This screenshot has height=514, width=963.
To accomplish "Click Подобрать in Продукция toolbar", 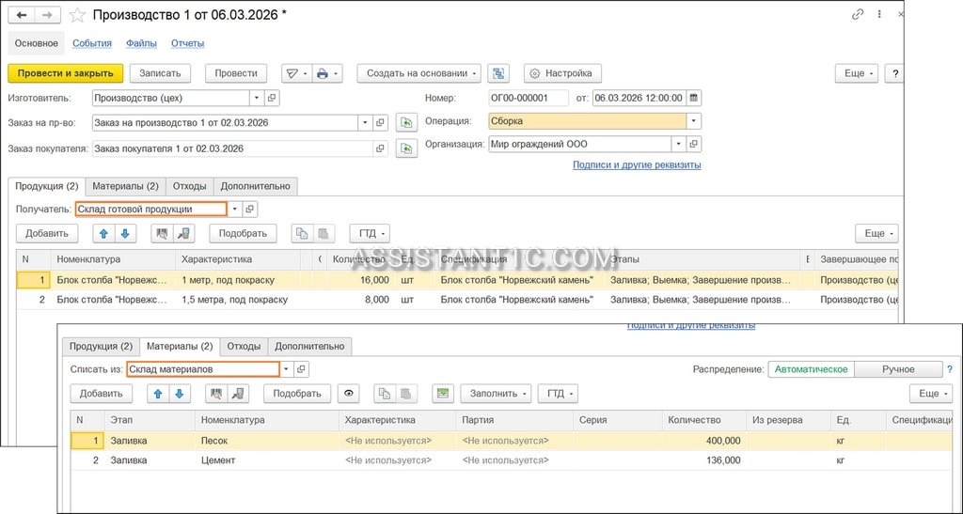I will [x=244, y=233].
